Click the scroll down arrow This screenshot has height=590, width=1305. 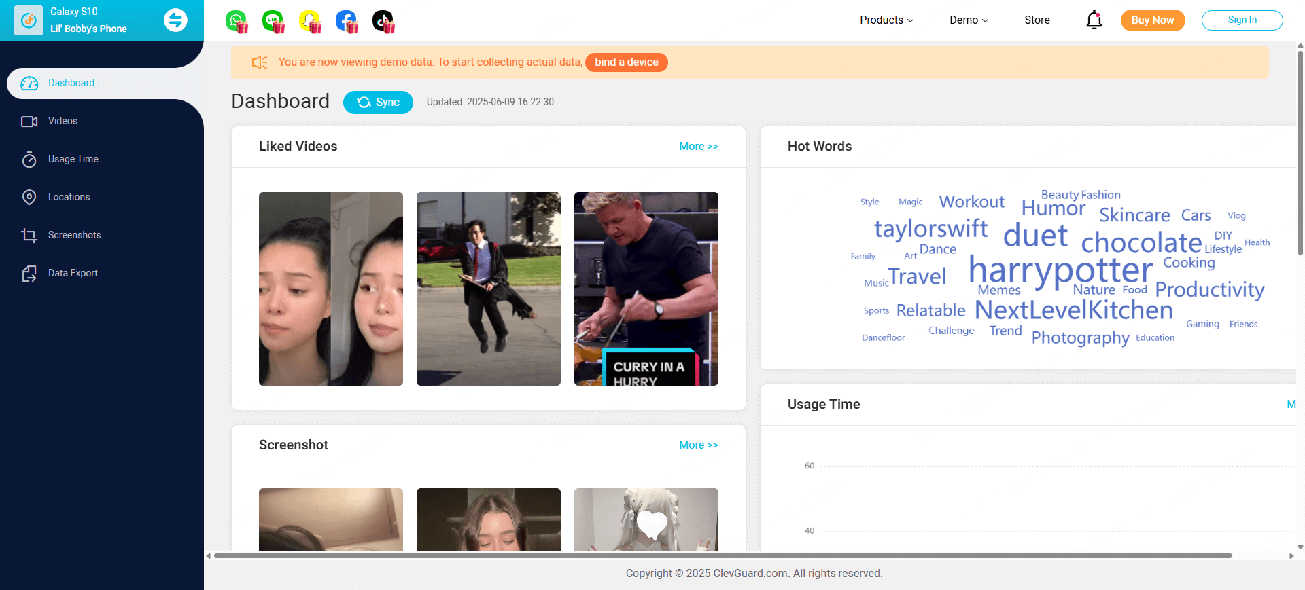(x=1300, y=547)
